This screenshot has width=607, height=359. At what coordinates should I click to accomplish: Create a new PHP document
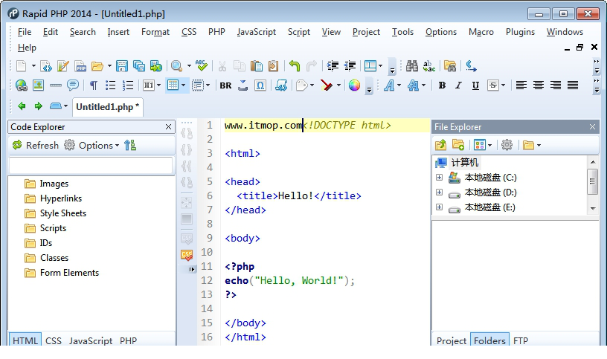80,66
